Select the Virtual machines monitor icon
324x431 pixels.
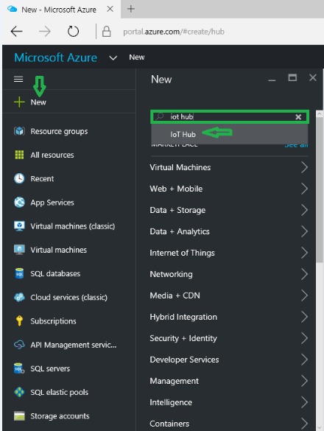[x=19, y=250]
